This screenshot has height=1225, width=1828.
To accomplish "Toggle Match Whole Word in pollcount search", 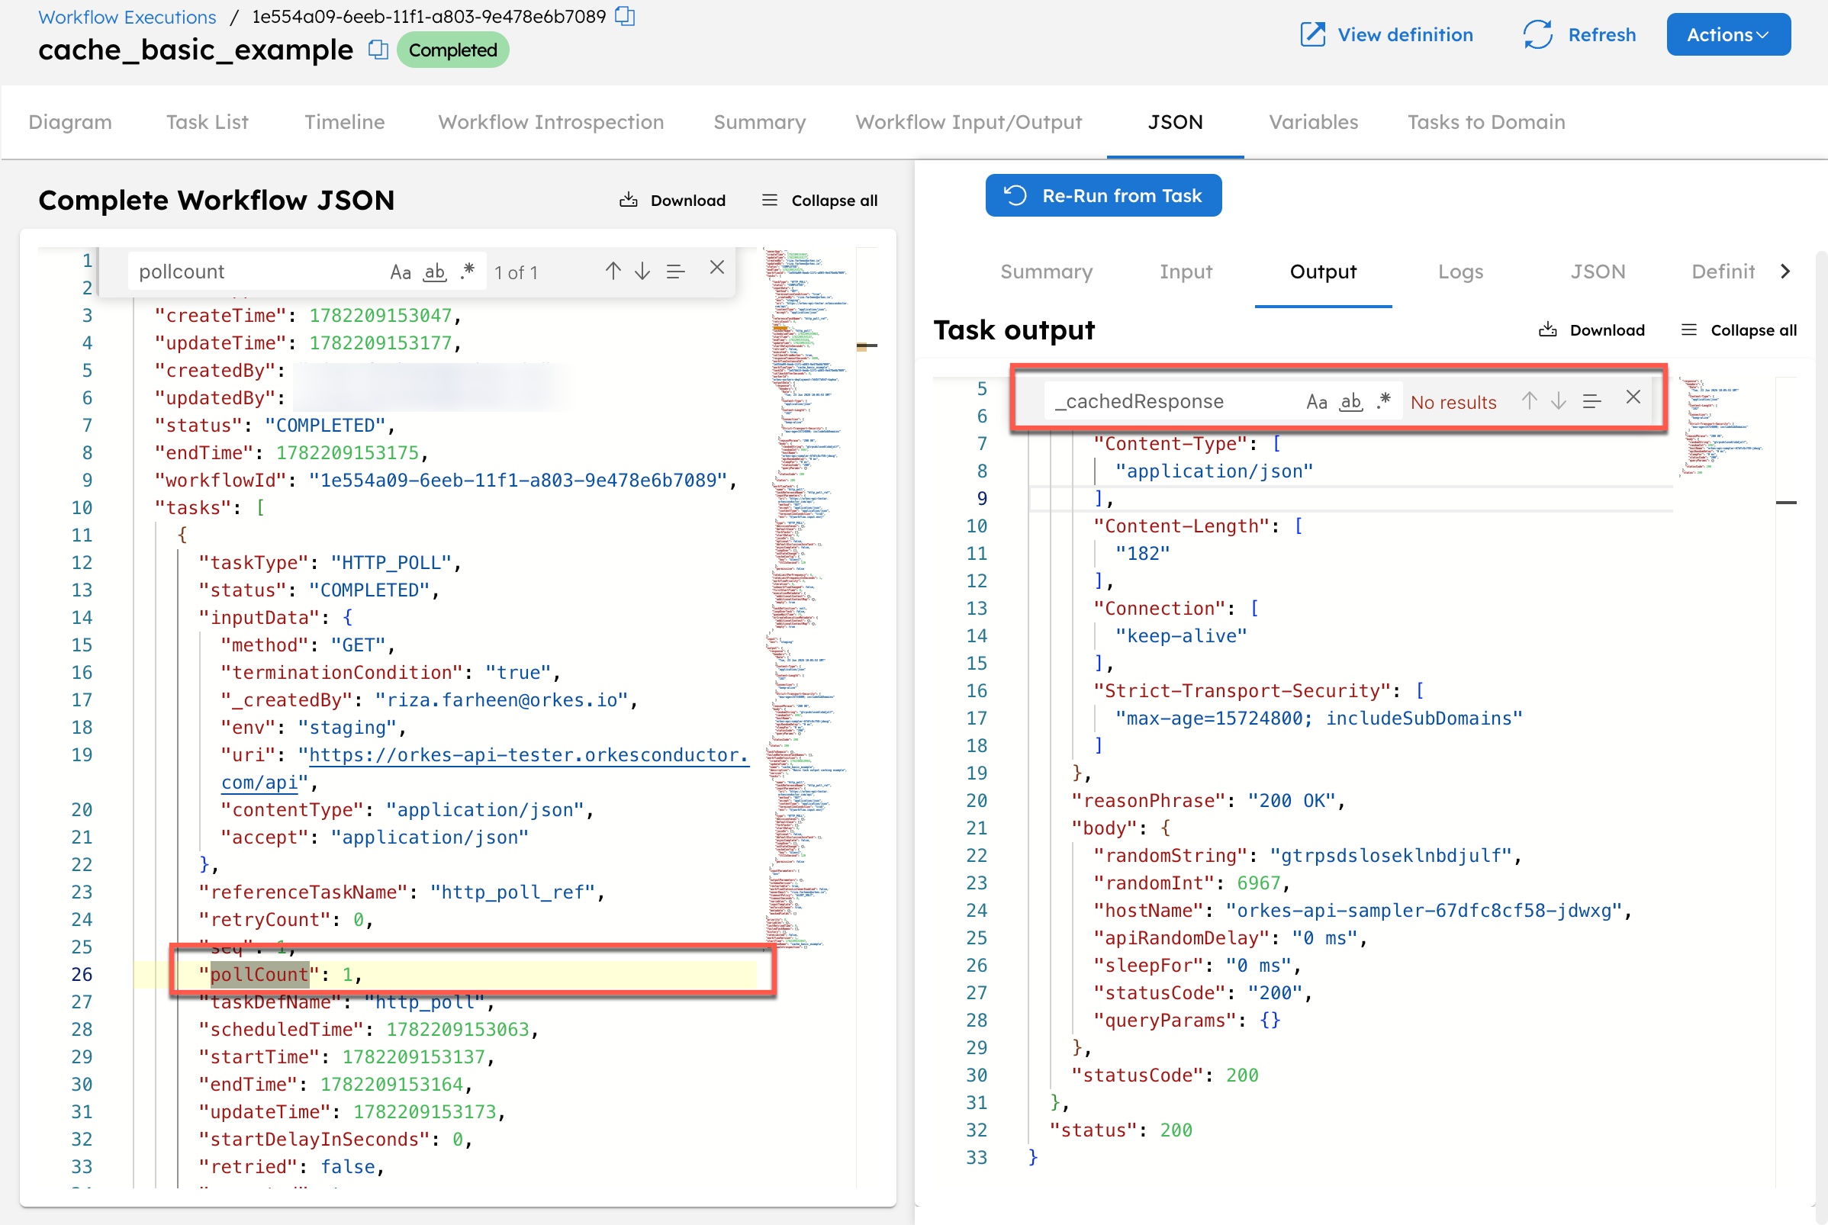I will pos(434,272).
